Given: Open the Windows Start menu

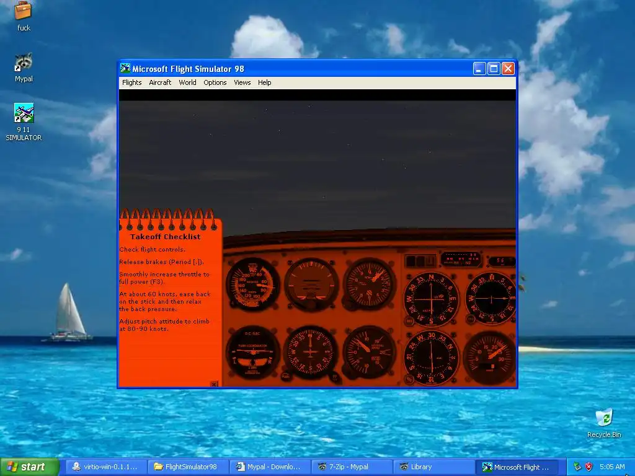Looking at the screenshot, I should (30, 467).
